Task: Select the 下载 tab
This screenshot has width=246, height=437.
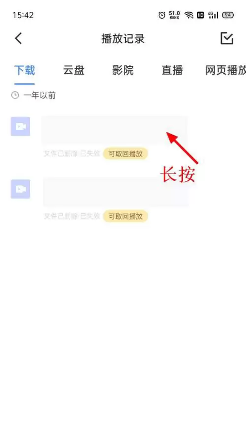Action: point(25,70)
